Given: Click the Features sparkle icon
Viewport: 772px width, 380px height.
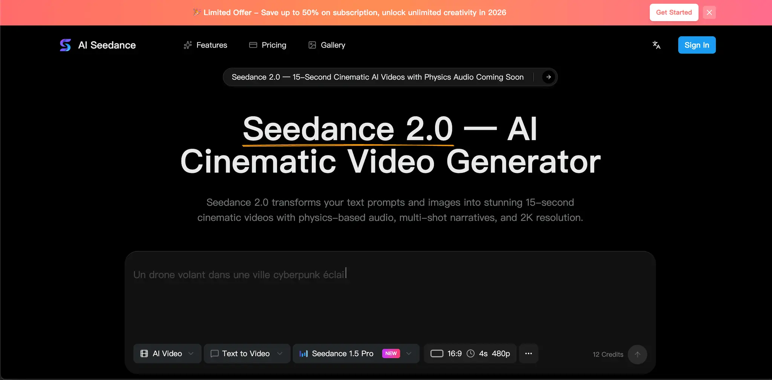Looking at the screenshot, I should [x=188, y=45].
